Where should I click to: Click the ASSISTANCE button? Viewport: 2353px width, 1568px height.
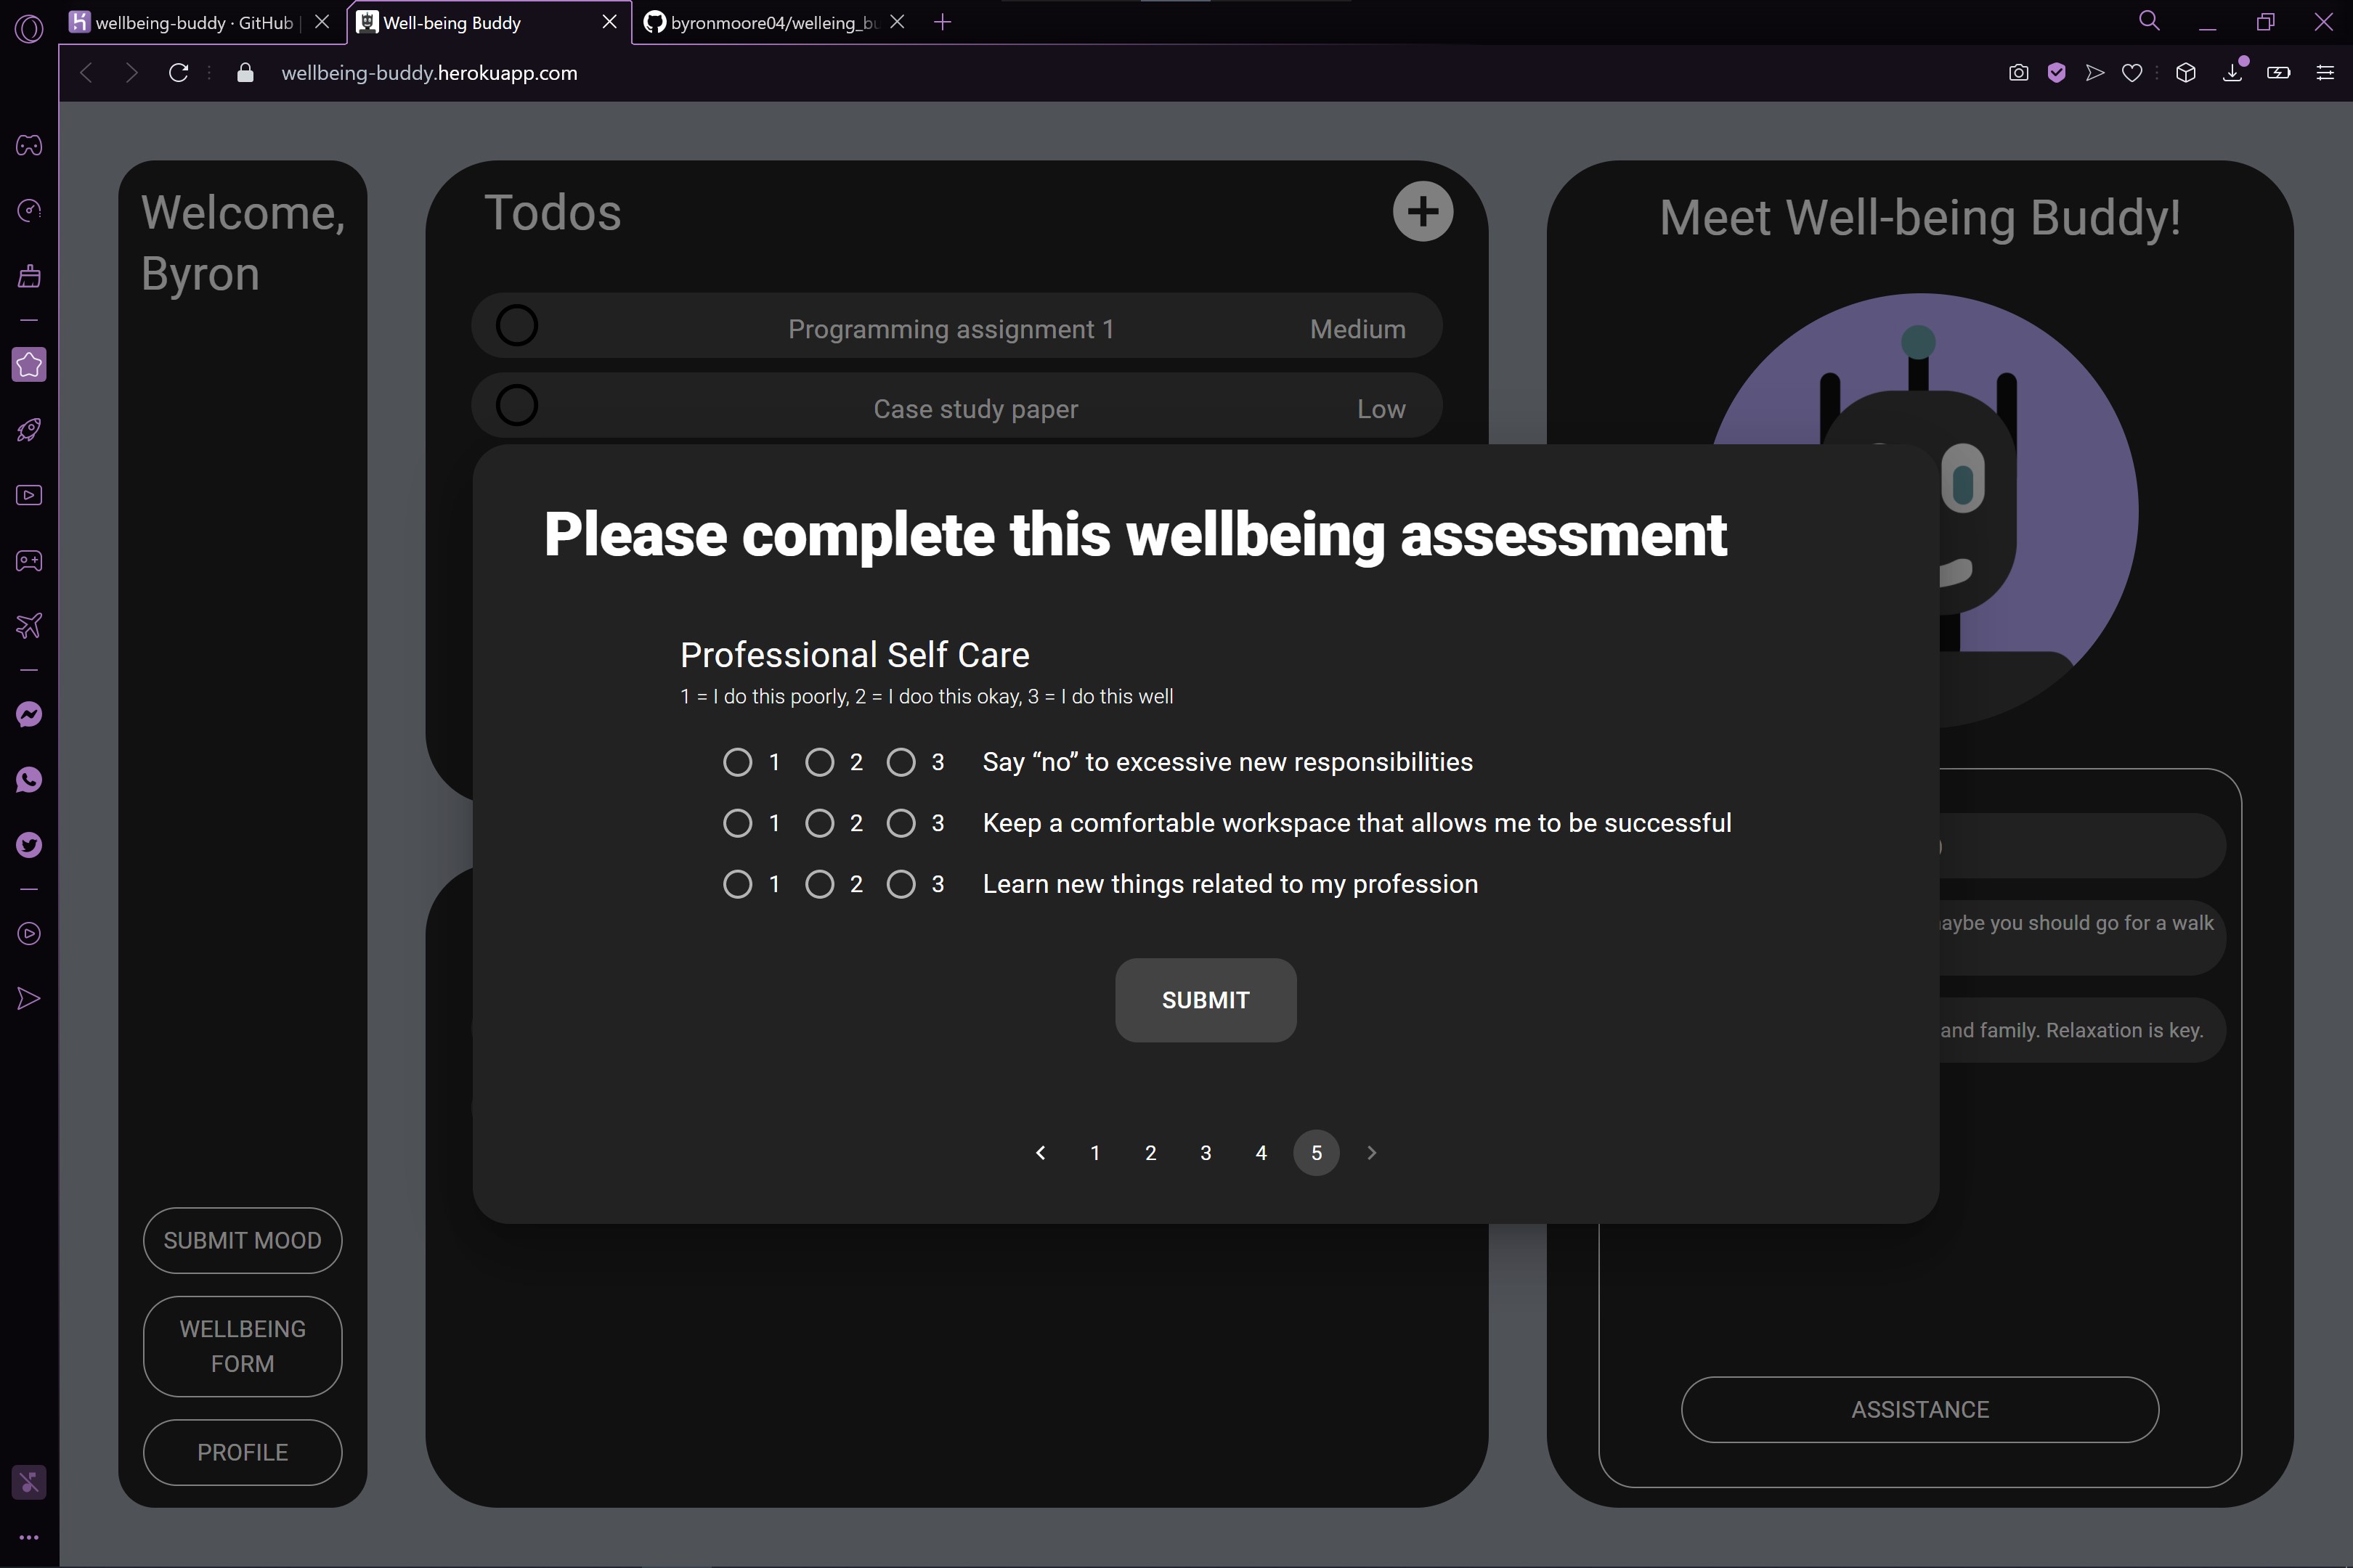[x=1919, y=1410]
